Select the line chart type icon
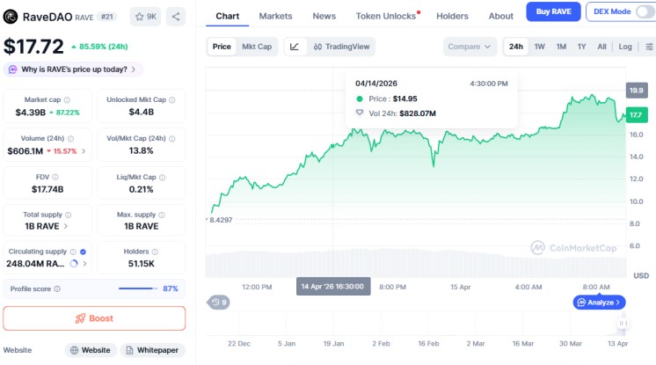 [295, 47]
